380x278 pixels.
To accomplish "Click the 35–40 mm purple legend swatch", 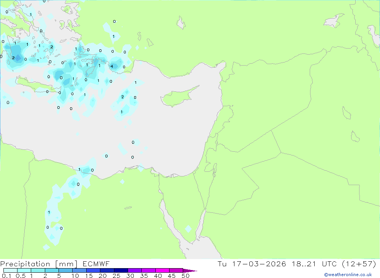I will [149, 270].
